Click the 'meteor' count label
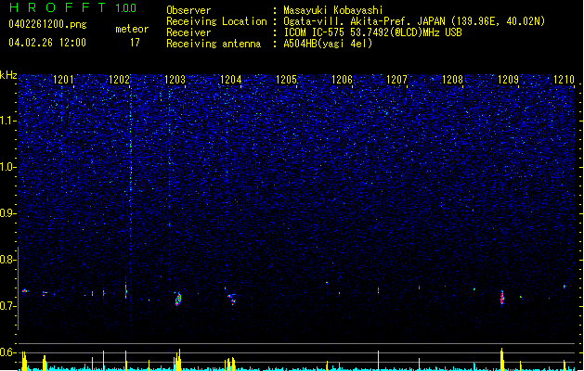584x371 pixels. 132,29
